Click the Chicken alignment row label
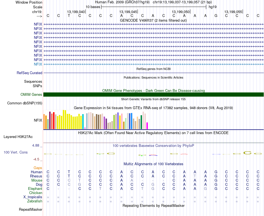Viewport: 264px width, 216px height. (x=36, y=193)
